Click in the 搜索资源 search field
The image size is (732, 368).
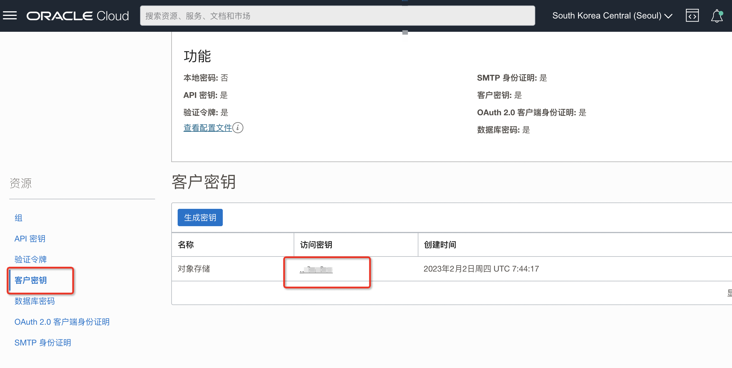(x=337, y=16)
